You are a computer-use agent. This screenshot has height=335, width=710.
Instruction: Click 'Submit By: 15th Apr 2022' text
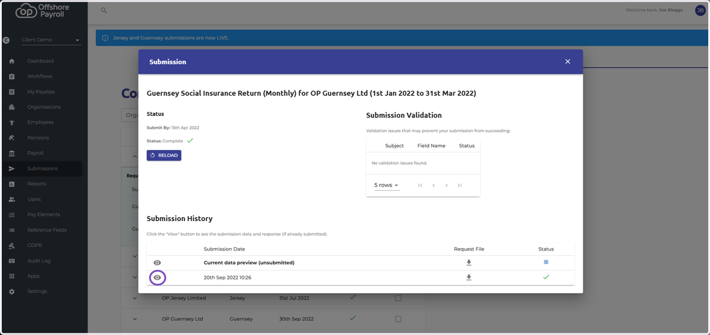point(173,128)
